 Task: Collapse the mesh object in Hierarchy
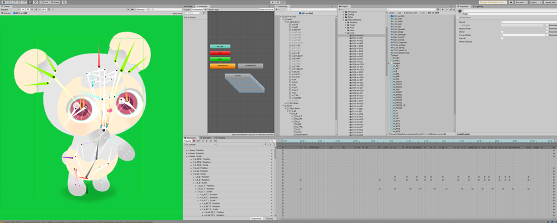click(x=284, y=19)
